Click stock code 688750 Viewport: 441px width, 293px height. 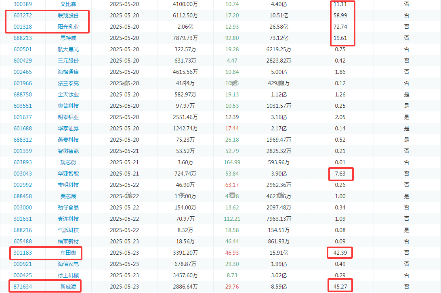tap(23, 94)
